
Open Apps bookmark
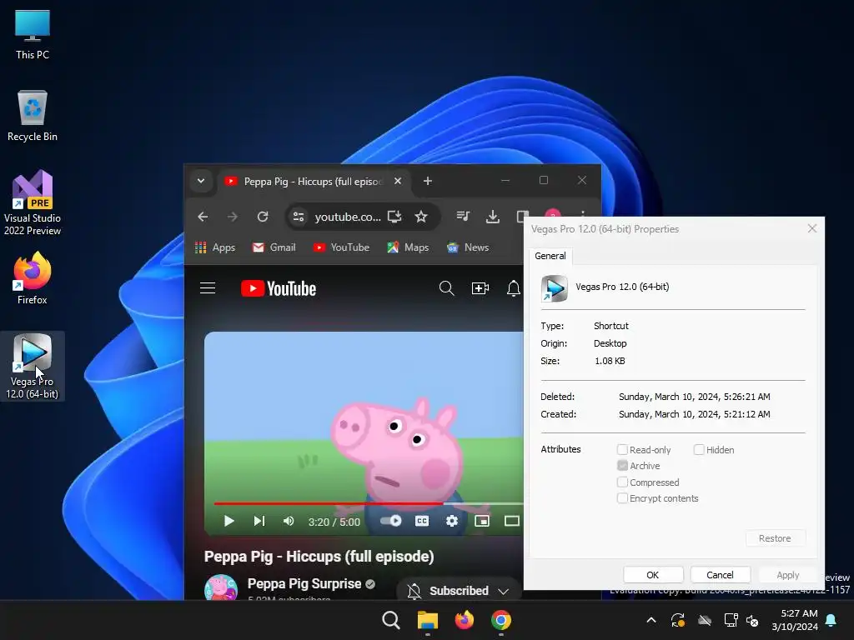[x=215, y=247]
